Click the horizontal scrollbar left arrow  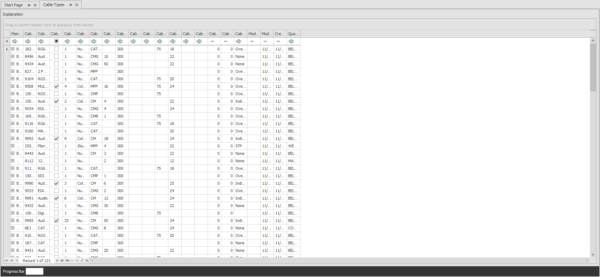pyautogui.click(x=92, y=261)
